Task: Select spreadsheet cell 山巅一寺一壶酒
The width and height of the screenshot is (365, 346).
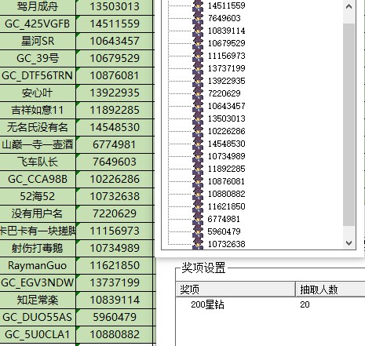Action: tap(38, 144)
